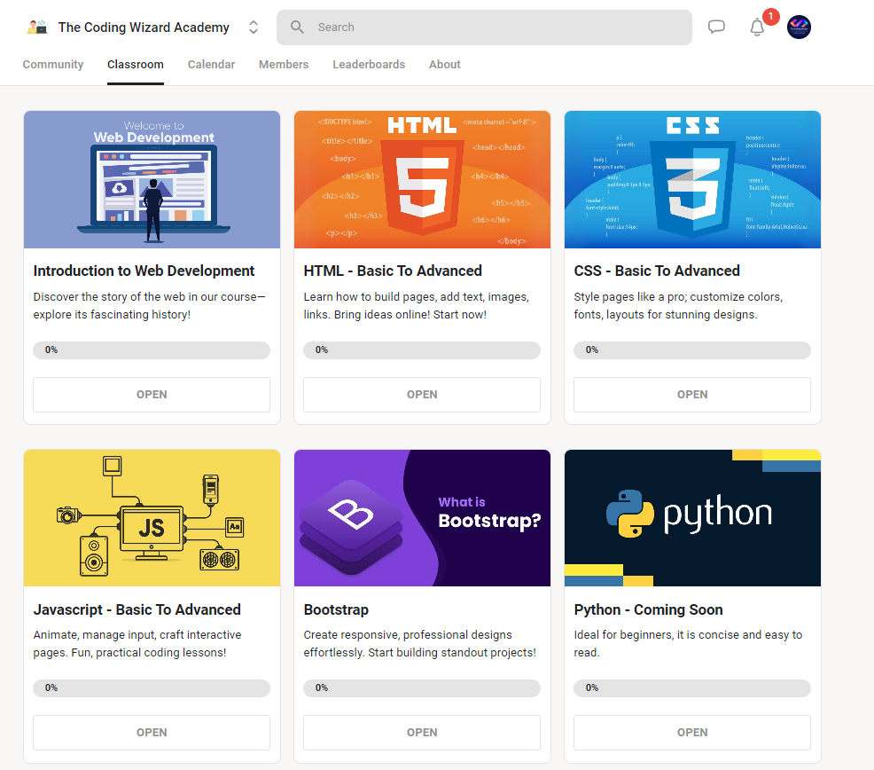
Task: Click The Coding Wizard Academy logo icon
Action: click(x=35, y=27)
